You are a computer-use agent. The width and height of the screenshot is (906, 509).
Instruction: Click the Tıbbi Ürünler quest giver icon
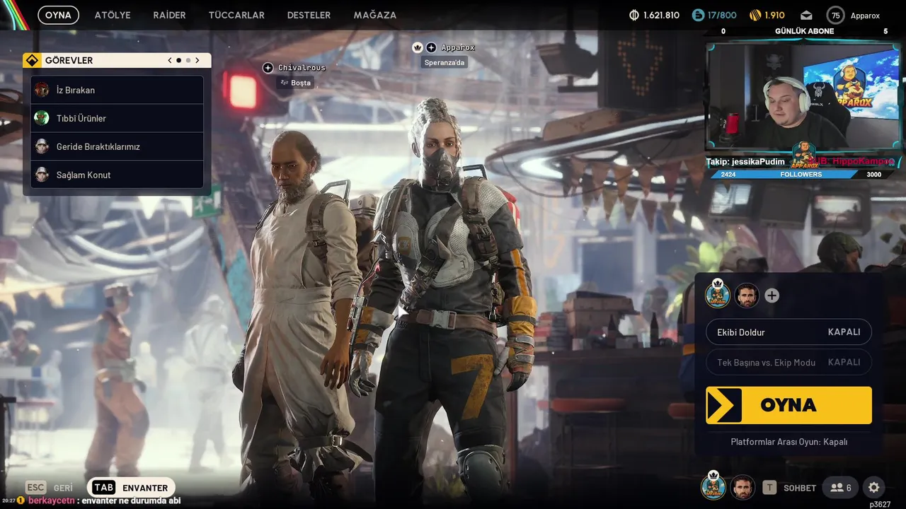click(x=42, y=118)
